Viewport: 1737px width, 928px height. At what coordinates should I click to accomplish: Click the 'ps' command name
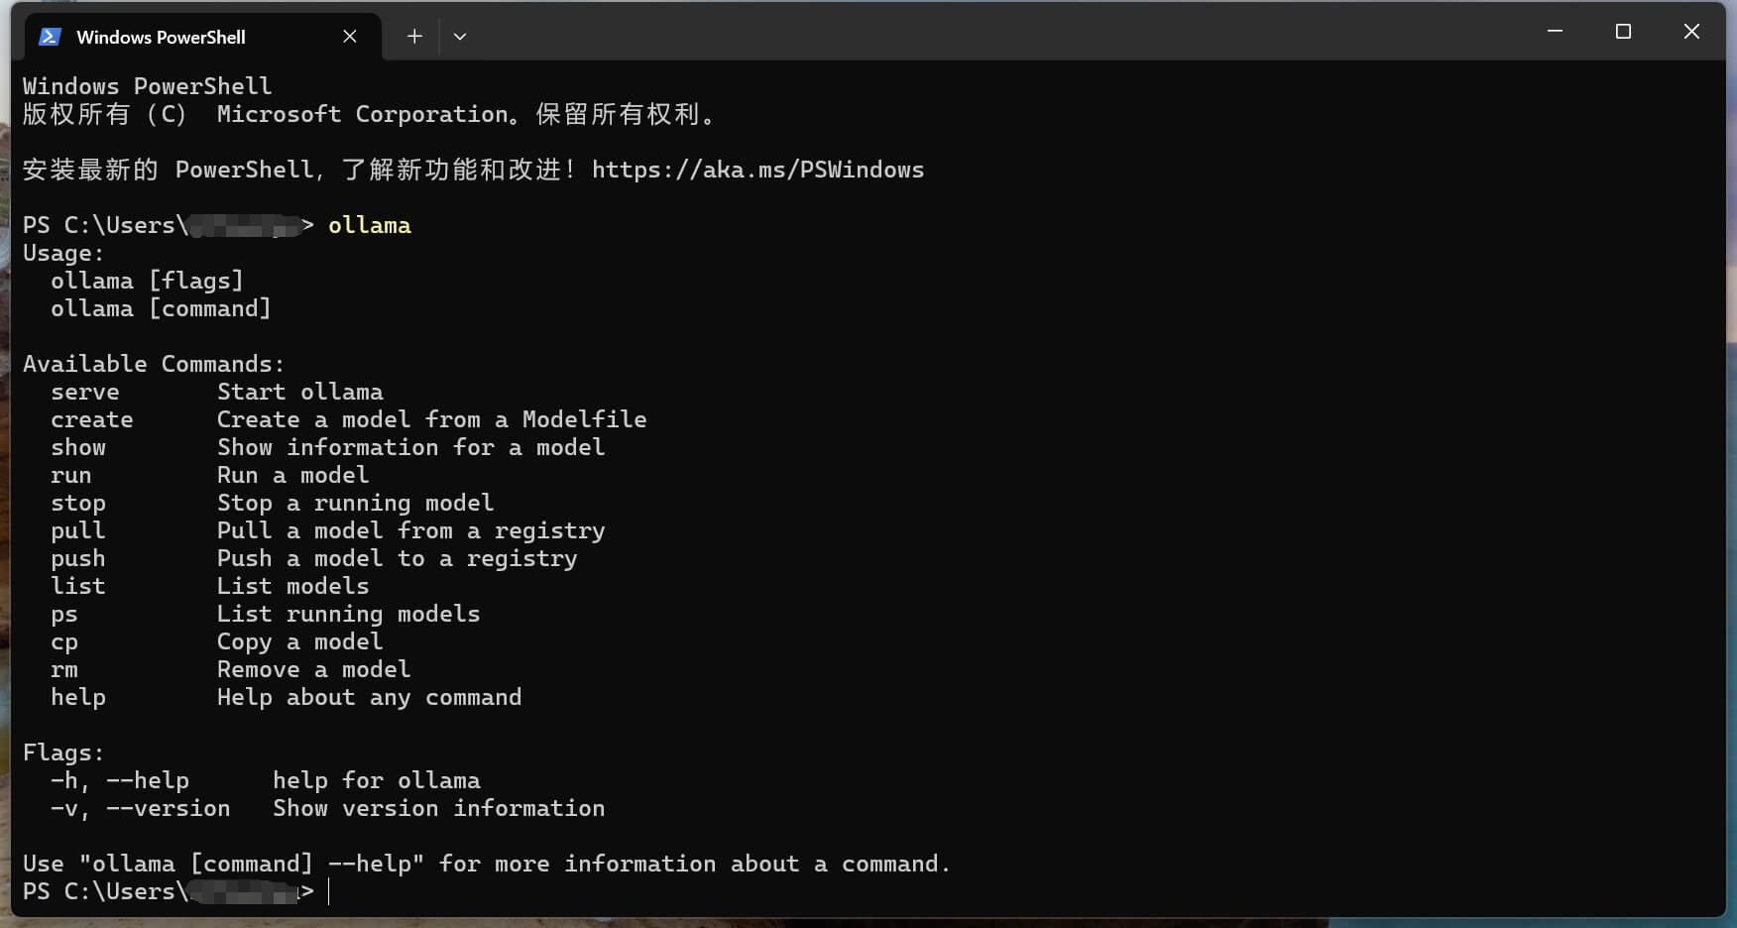click(x=64, y=614)
